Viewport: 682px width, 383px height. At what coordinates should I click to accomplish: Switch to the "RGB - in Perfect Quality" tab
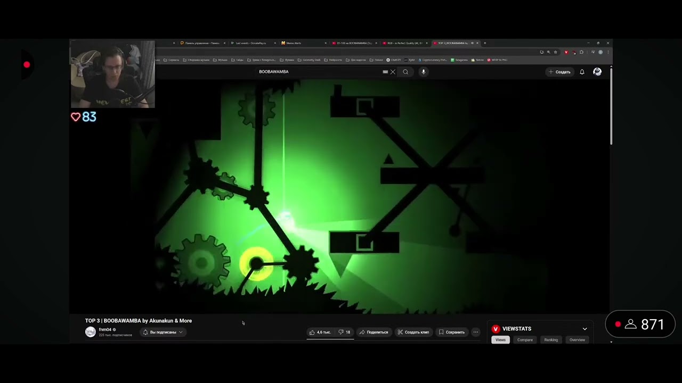pyautogui.click(x=405, y=43)
